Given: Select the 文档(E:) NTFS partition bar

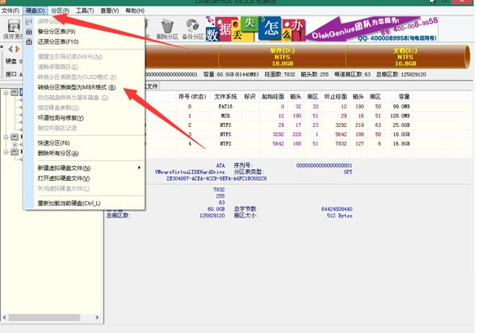Looking at the screenshot, I should (x=405, y=57).
